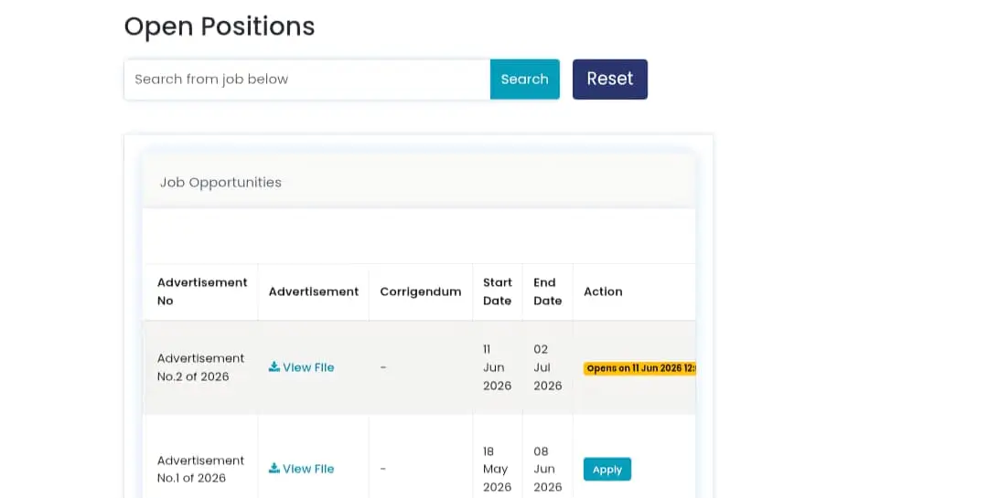Viewport: 988px width, 498px height.
Task: Click the Action column header
Action: tap(603, 291)
